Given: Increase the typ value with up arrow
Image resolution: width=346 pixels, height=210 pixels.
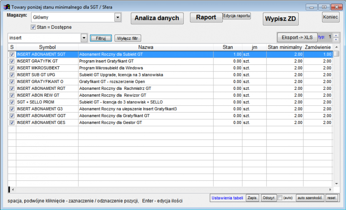Looking at the screenshot, I should pyautogui.click(x=336, y=35).
